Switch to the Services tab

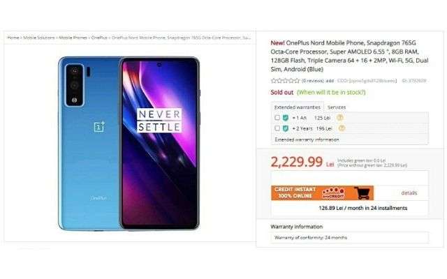coord(337,107)
